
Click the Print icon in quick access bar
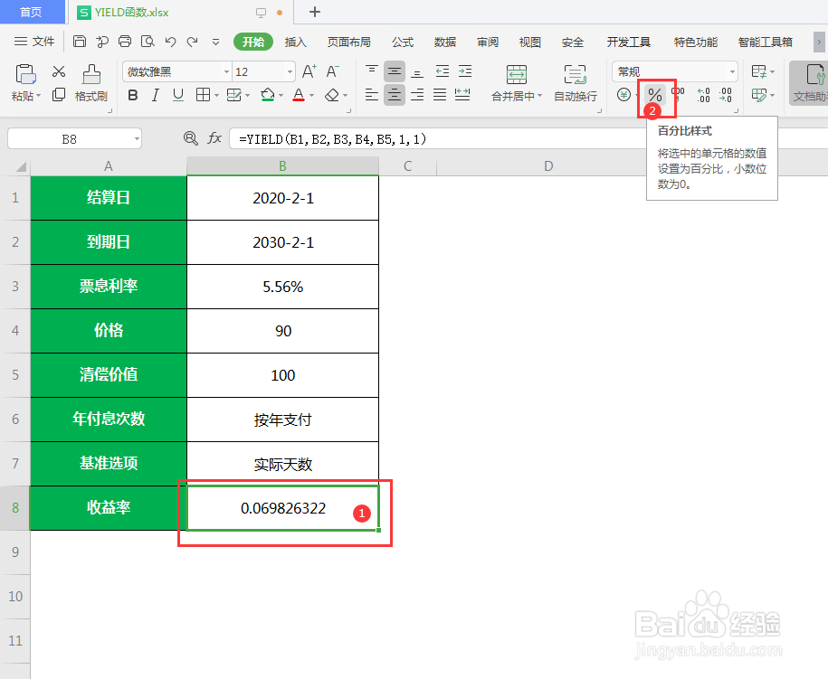[125, 42]
